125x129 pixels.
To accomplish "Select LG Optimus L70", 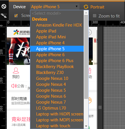I will point(57,108).
